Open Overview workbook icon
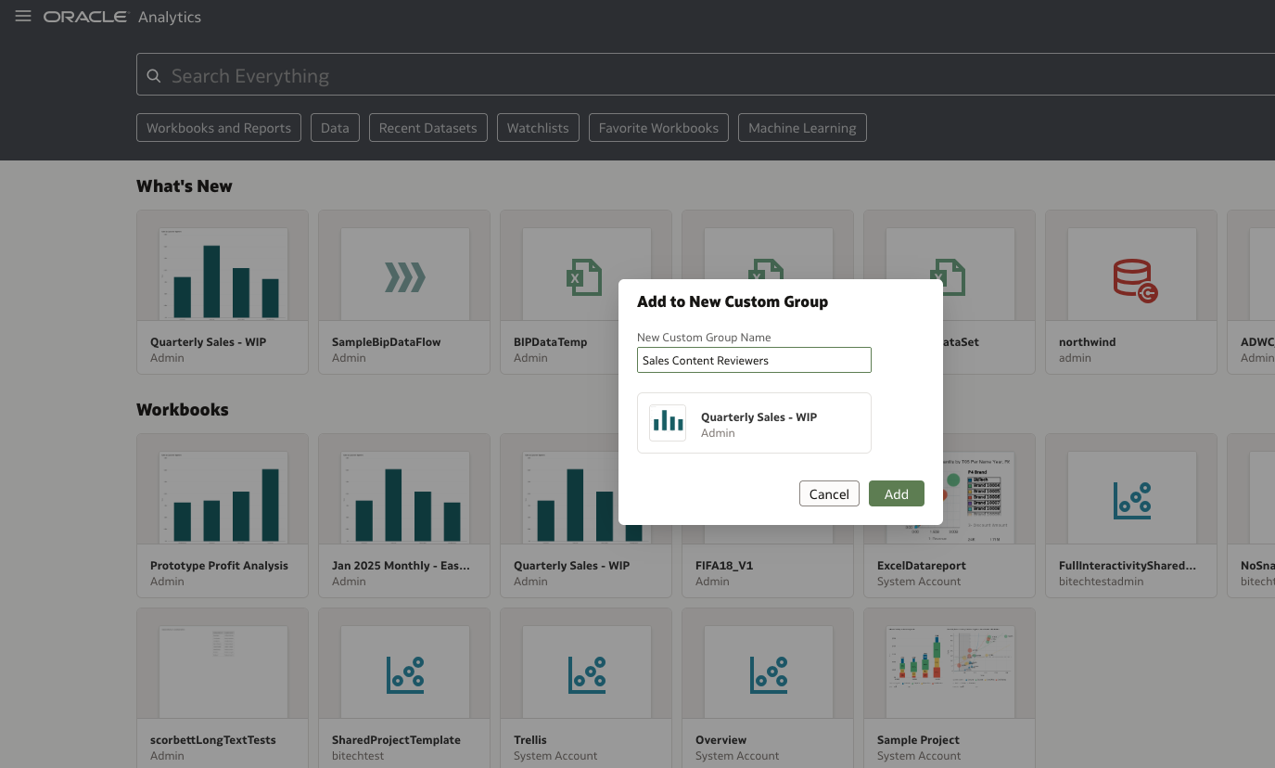1275x768 pixels. 768,675
